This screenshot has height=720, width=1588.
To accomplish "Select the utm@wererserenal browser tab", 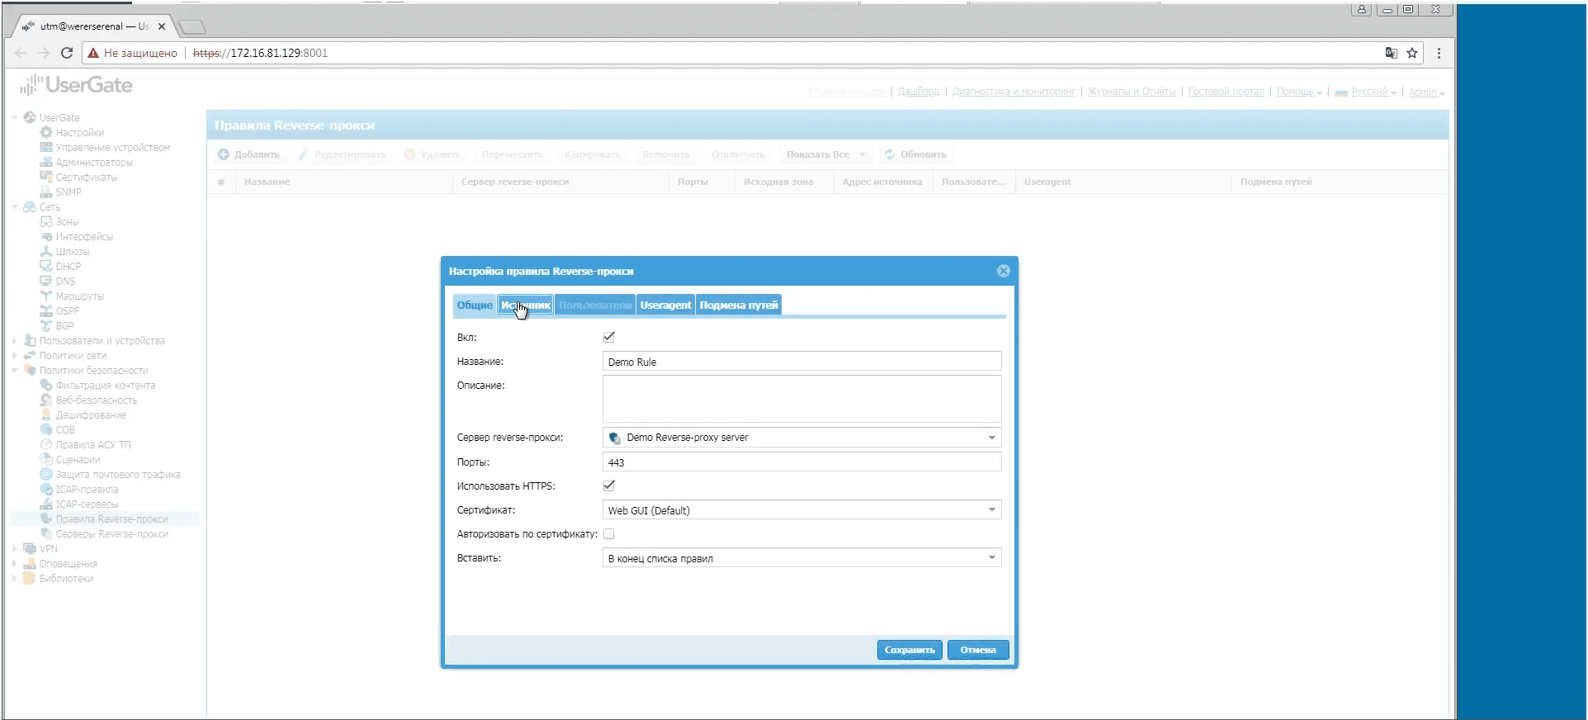I will [93, 26].
